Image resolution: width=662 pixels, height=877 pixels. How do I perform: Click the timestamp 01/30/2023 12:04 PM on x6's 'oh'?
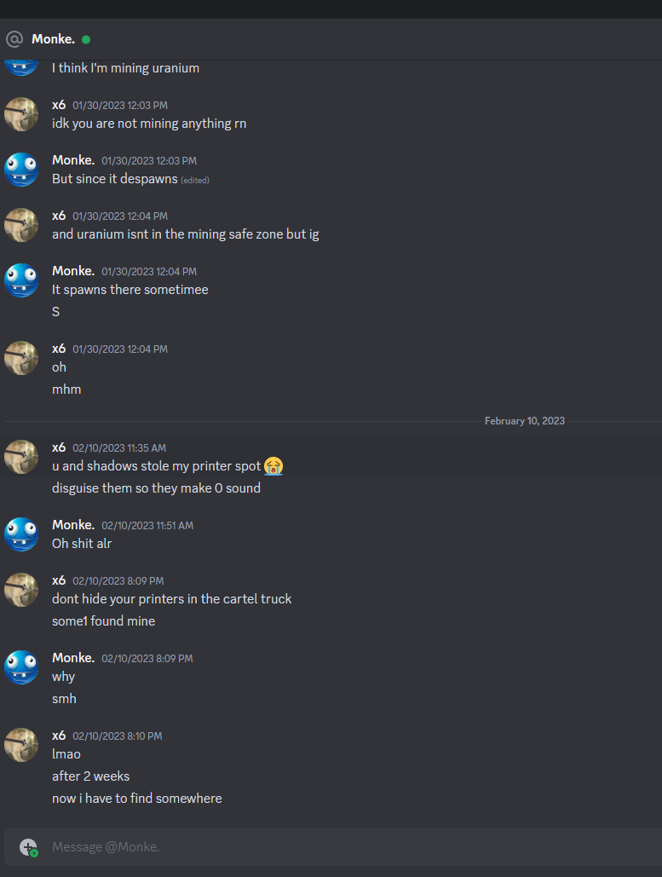120,349
